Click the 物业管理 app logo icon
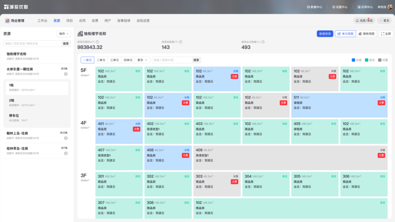This screenshot has width=395, height=222. tap(7, 21)
